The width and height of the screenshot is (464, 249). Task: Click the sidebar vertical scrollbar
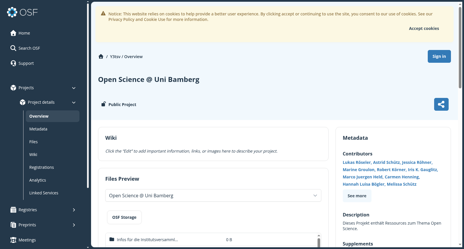pyautogui.click(x=88, y=96)
